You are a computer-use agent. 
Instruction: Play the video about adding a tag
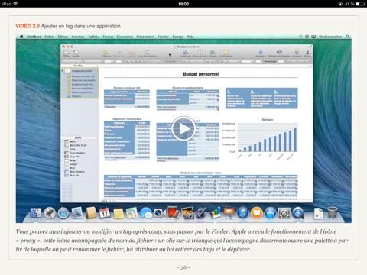(x=183, y=129)
